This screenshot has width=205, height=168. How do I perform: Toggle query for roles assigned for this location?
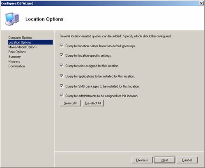click(x=62, y=66)
